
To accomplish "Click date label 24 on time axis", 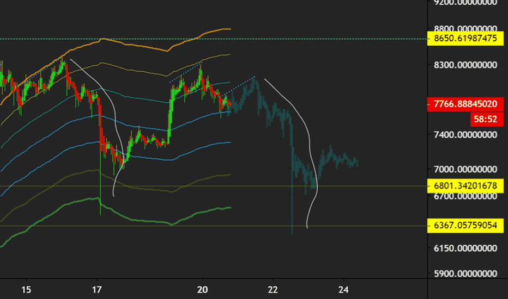I will coord(343,290).
